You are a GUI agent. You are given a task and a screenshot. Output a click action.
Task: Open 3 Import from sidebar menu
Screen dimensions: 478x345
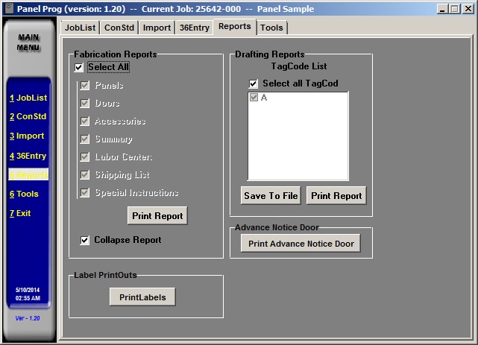(x=27, y=136)
